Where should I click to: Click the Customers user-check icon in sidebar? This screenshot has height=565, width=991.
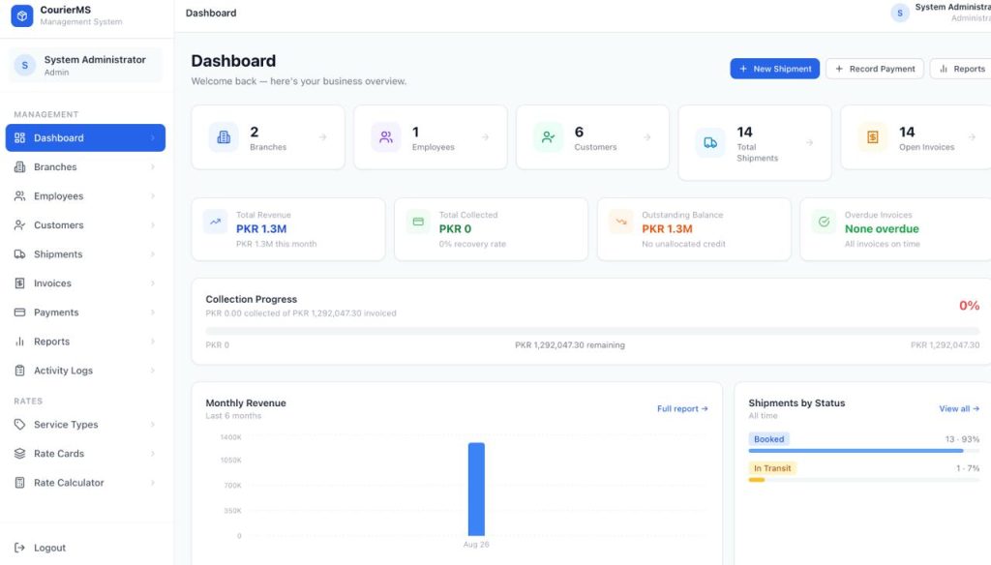19,225
